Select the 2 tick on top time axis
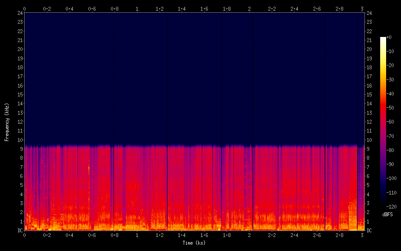 (x=250, y=8)
